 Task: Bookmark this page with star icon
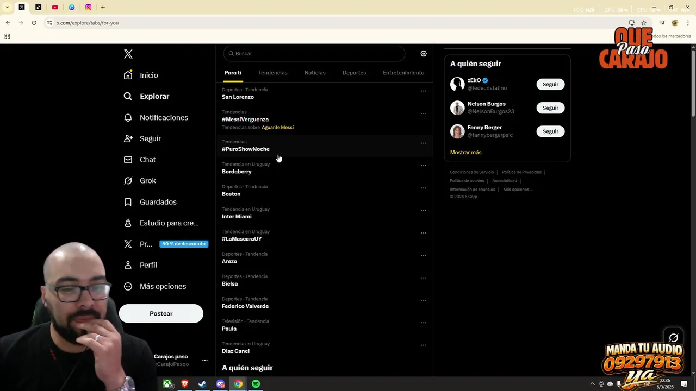pyautogui.click(x=644, y=23)
